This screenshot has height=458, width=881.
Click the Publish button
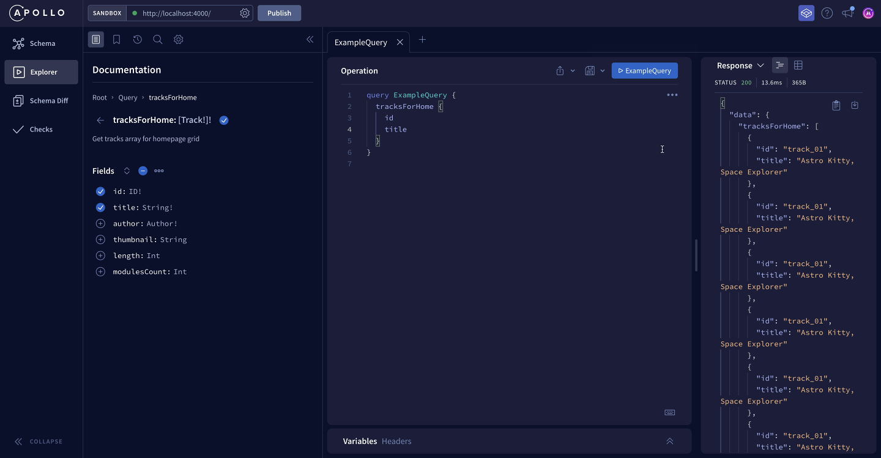279,13
